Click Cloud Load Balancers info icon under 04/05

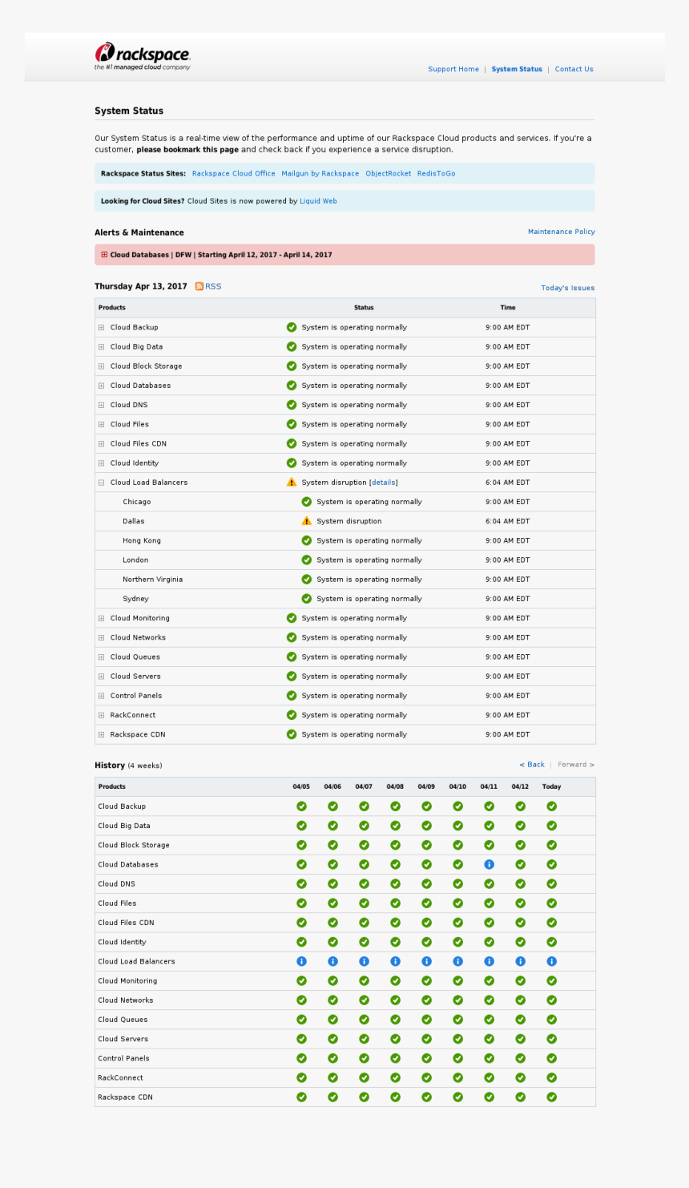[x=301, y=961]
